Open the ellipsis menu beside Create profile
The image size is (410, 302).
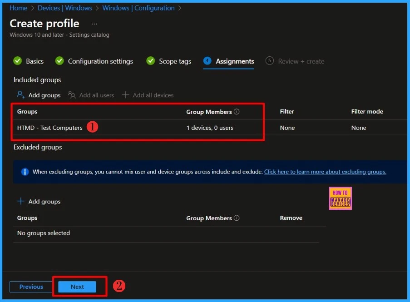point(94,24)
